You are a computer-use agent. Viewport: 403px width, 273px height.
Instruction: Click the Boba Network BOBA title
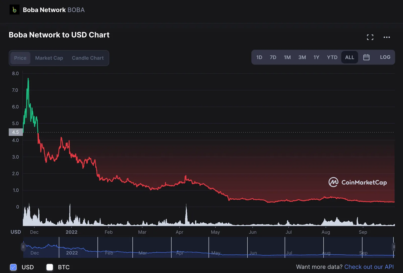pyautogui.click(x=54, y=10)
